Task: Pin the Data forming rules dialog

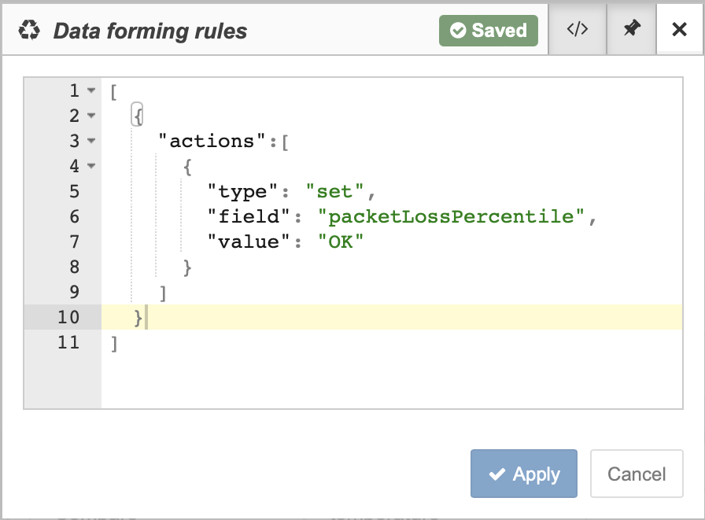Action: tap(632, 30)
